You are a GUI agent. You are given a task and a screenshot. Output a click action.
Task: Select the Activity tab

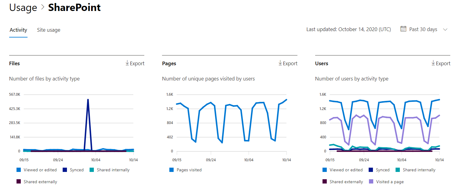tap(18, 30)
